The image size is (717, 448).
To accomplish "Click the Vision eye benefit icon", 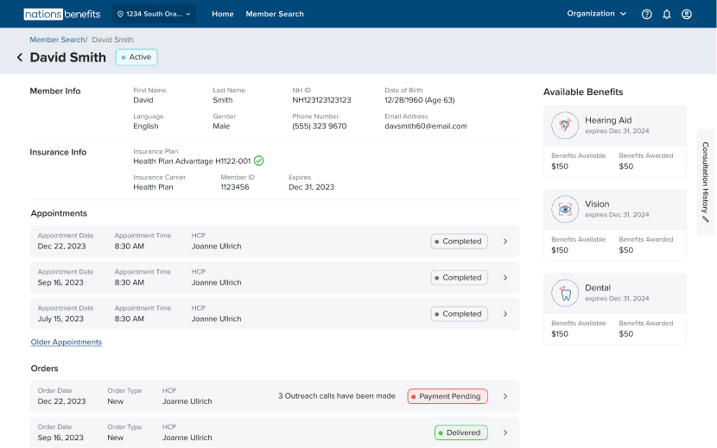I will [565, 209].
